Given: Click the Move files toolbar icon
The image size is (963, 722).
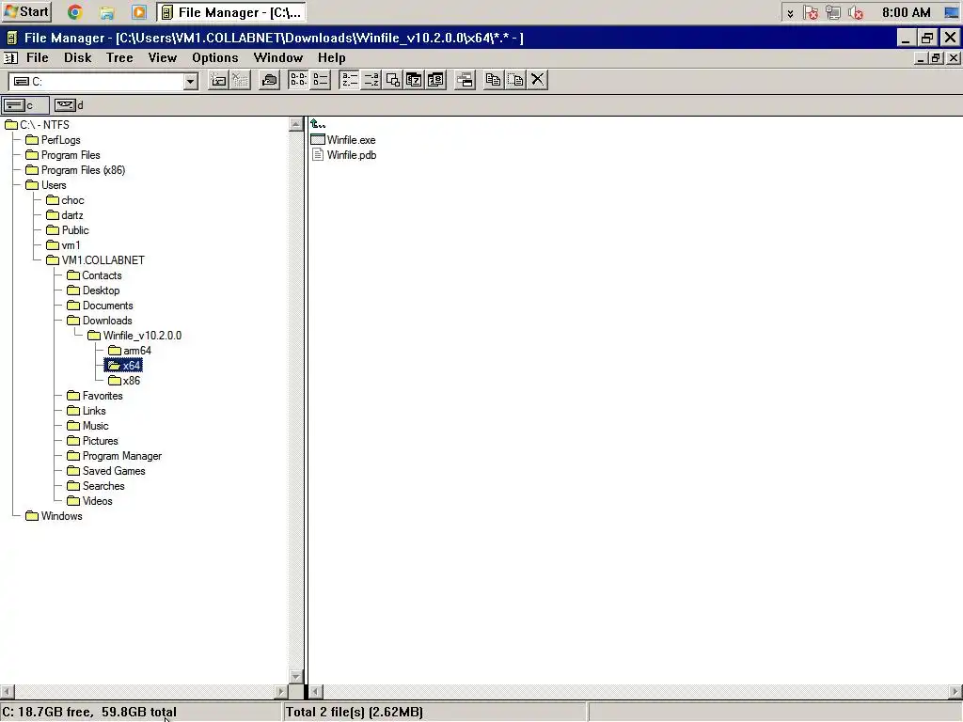Looking at the screenshot, I should [515, 80].
